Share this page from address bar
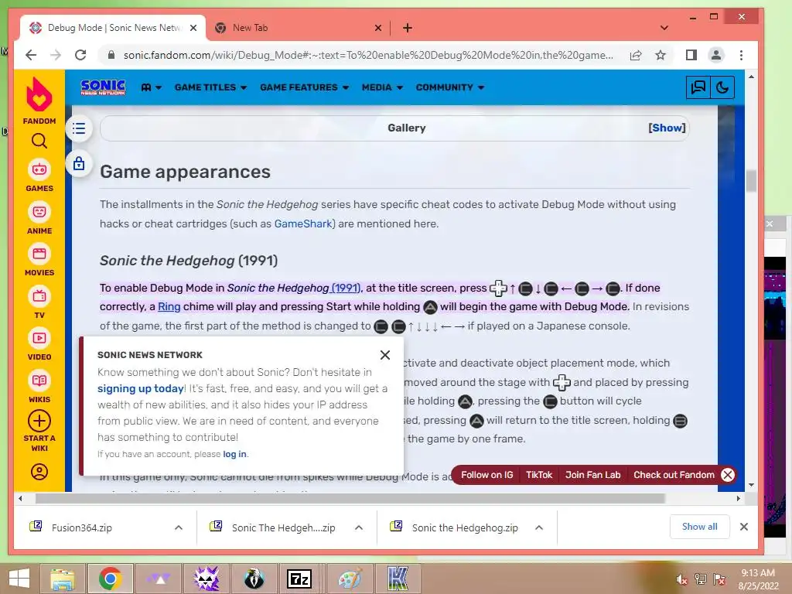The height and width of the screenshot is (594, 792). (x=636, y=55)
